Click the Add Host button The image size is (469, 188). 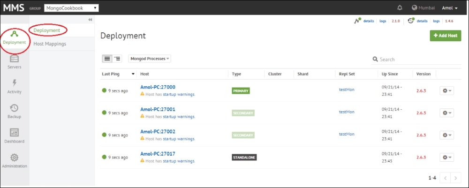(x=446, y=36)
